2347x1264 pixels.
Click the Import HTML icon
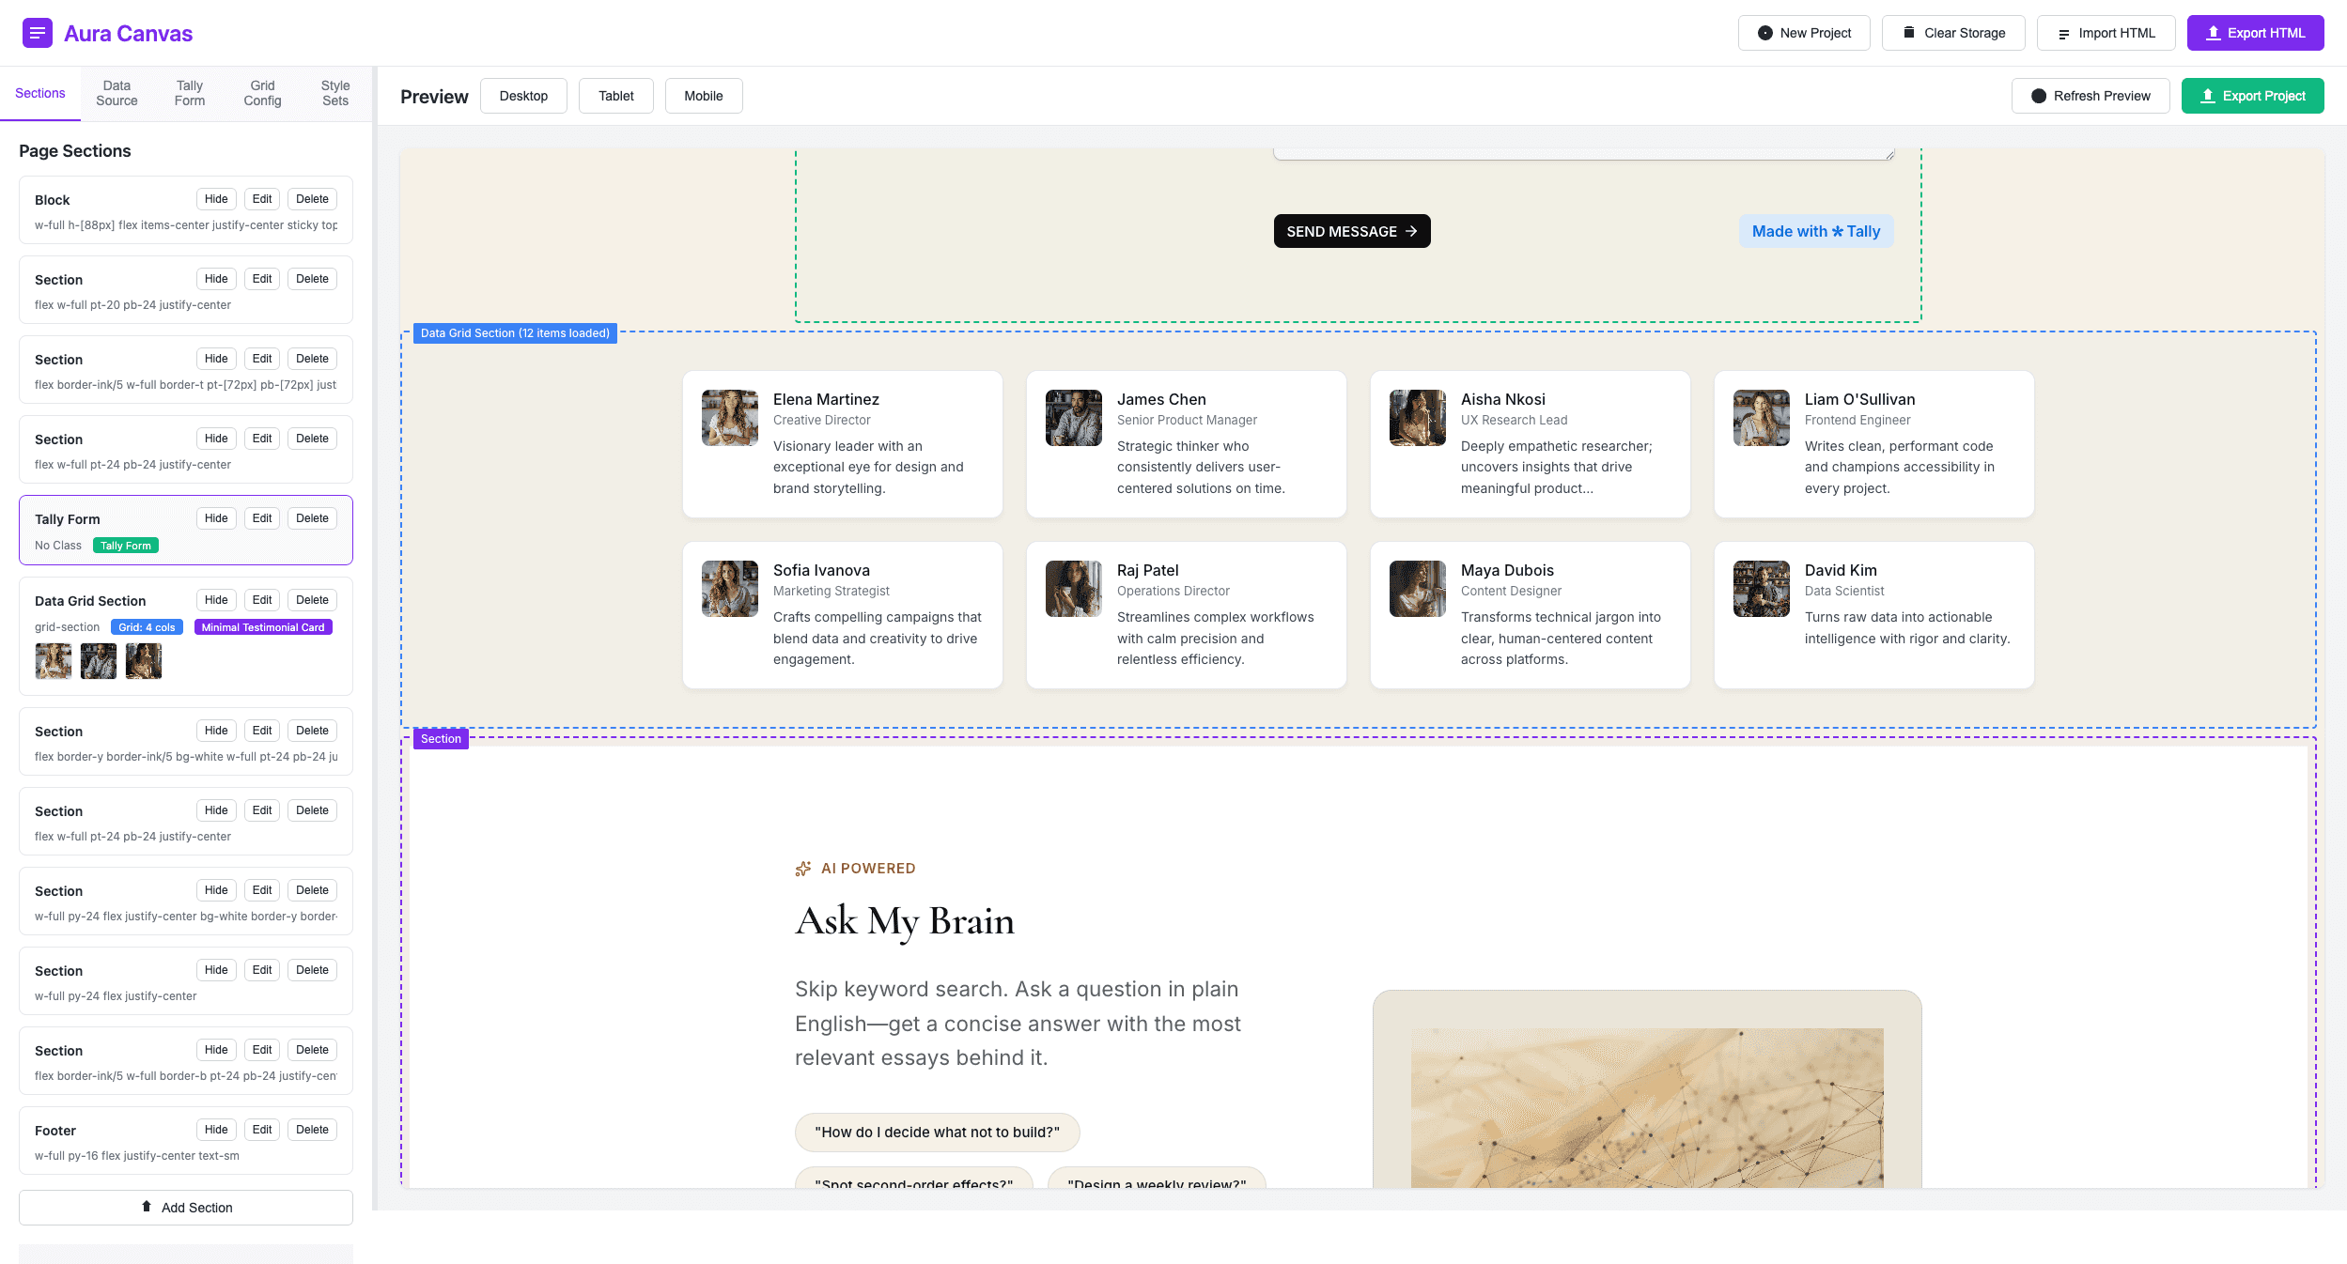click(x=2064, y=34)
